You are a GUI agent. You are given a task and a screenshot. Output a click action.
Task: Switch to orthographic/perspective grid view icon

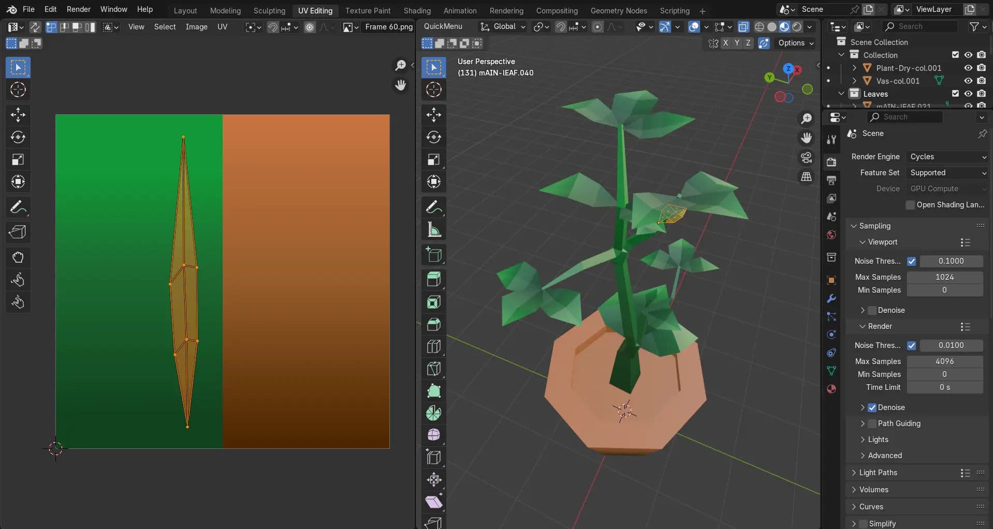(x=806, y=177)
